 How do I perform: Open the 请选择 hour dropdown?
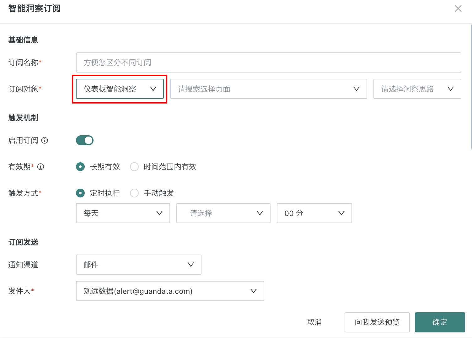pyautogui.click(x=223, y=213)
